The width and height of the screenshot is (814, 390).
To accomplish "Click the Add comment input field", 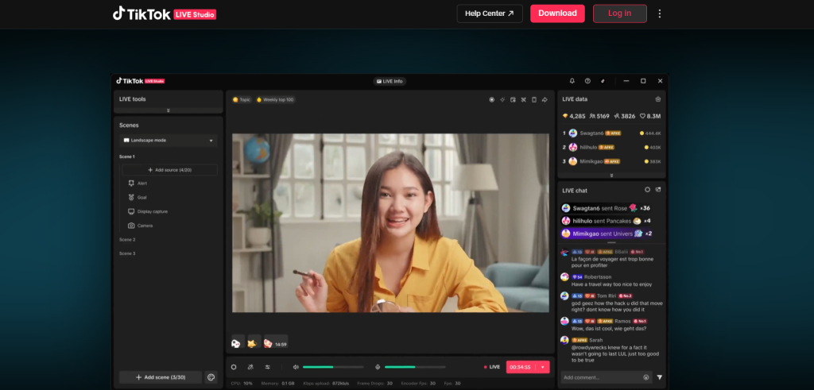I will [600, 377].
